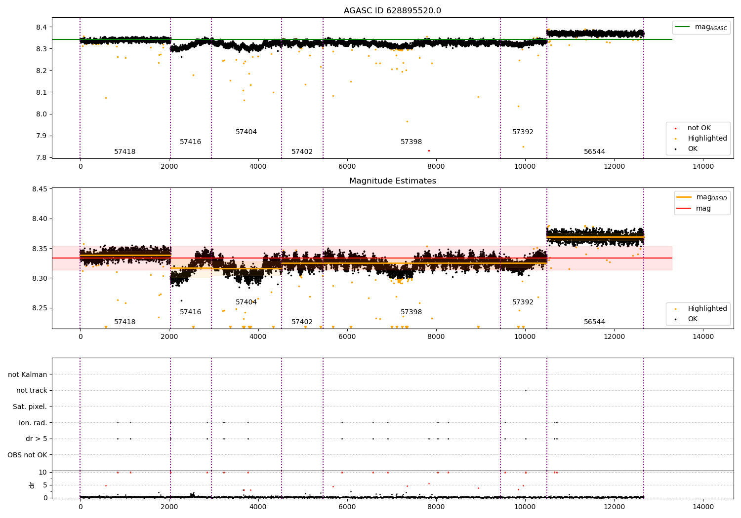
Task: Click the 'dr > 5' axis label
Action: tap(37, 439)
